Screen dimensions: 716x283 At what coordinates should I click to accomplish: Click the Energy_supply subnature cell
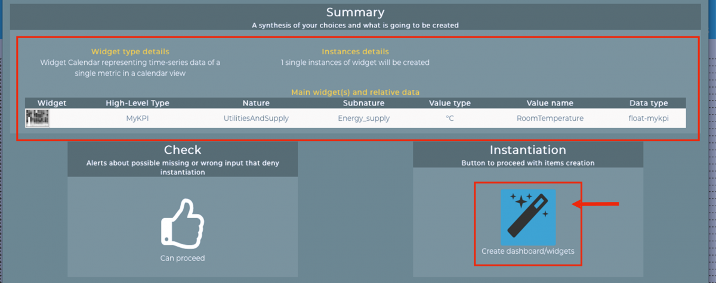363,118
